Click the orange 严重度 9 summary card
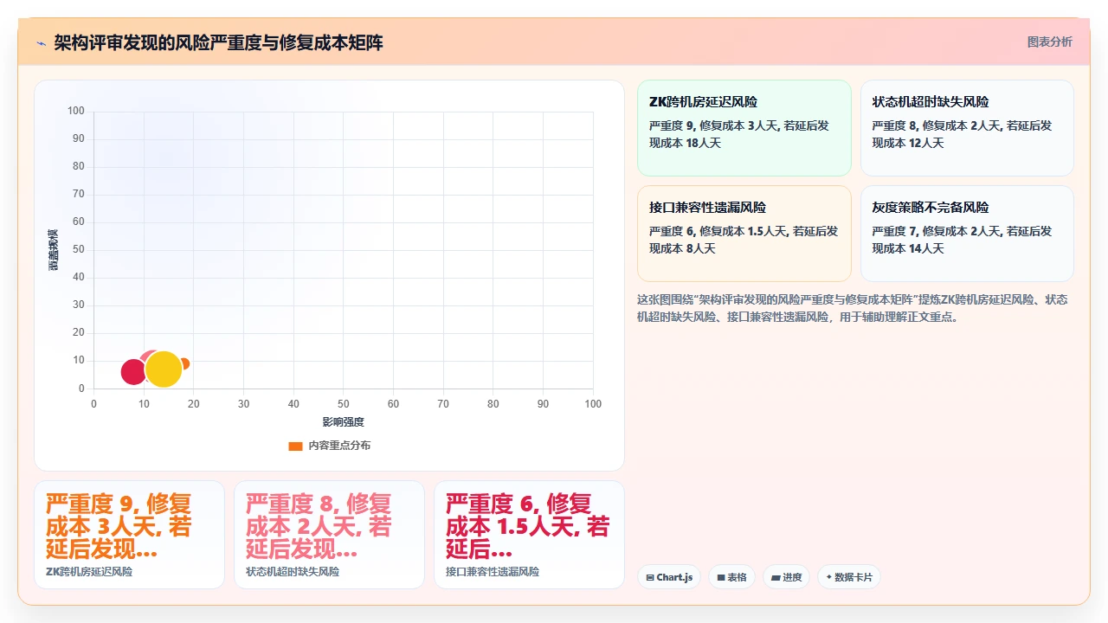This screenshot has width=1108, height=623. 129,535
